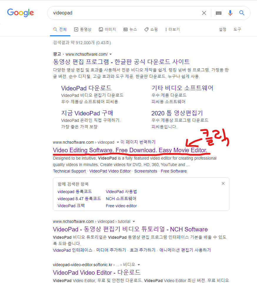The image size is (257, 285).
Task: Open the 뉴스 tab
Action: coord(130,29)
